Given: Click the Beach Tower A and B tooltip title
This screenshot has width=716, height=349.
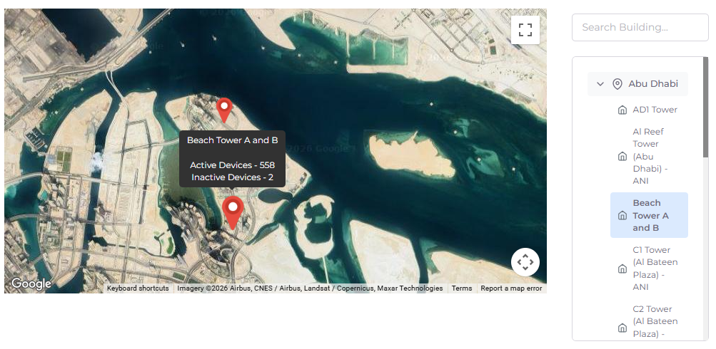Looking at the screenshot, I should pos(233,140).
